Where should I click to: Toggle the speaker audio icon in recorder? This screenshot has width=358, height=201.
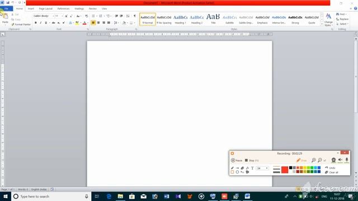tap(340, 160)
